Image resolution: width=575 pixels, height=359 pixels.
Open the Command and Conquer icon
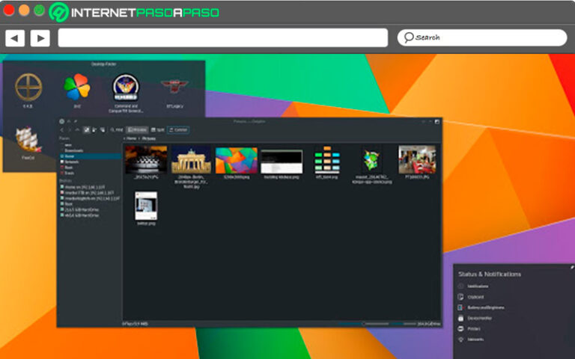tap(125, 87)
